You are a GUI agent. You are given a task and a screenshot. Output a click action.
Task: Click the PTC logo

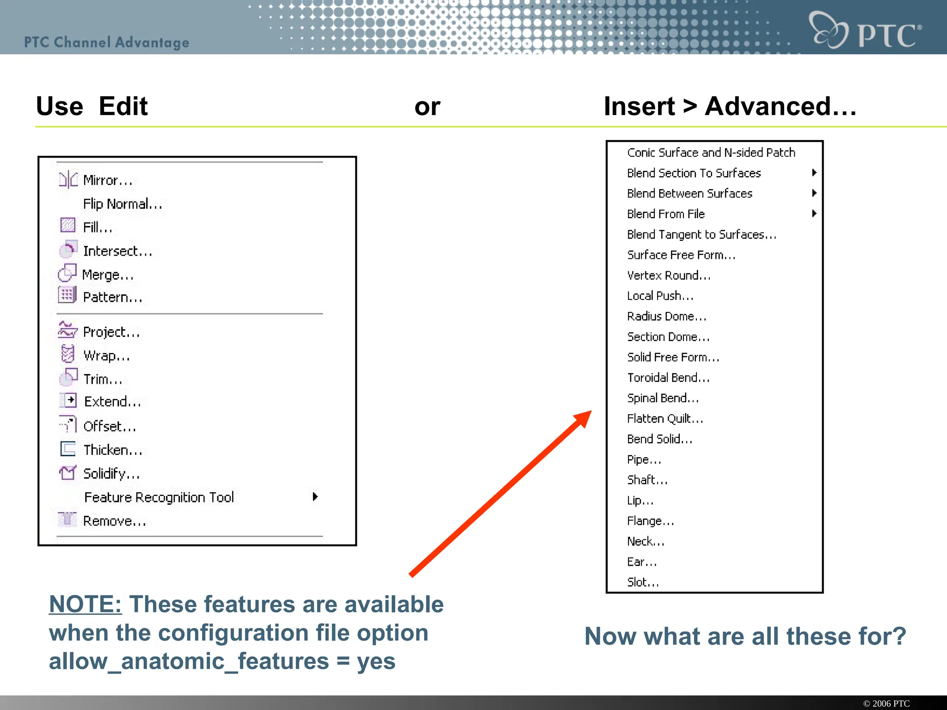[865, 31]
